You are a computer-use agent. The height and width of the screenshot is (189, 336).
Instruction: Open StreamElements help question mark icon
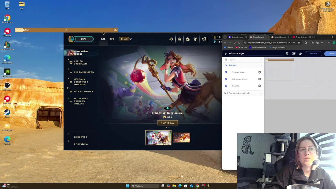pyautogui.click(x=287, y=54)
